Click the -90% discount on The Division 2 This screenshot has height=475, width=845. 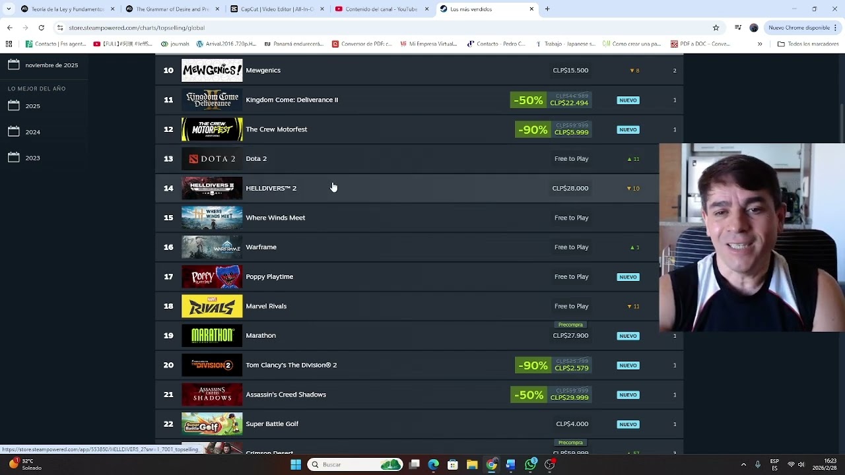[x=533, y=365]
